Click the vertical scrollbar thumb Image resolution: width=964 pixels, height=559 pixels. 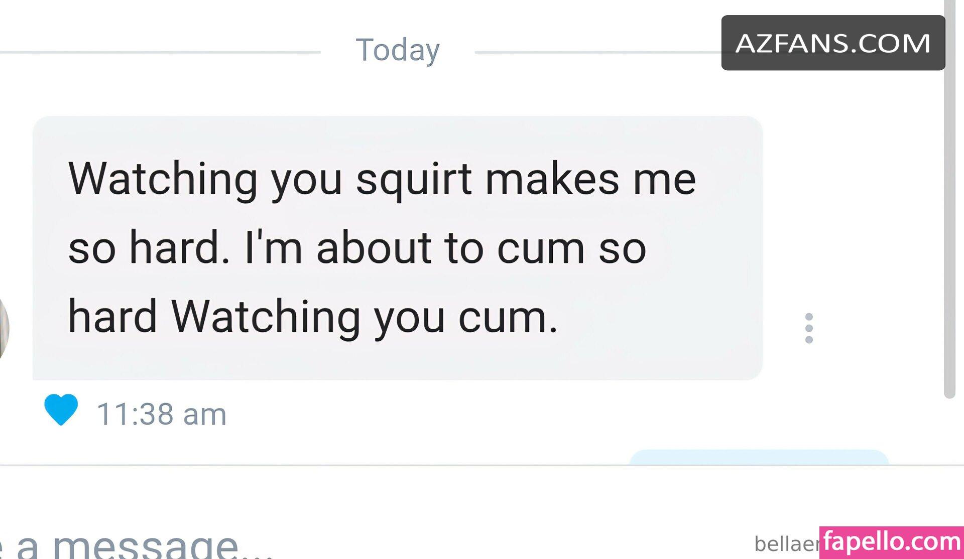coord(949,199)
